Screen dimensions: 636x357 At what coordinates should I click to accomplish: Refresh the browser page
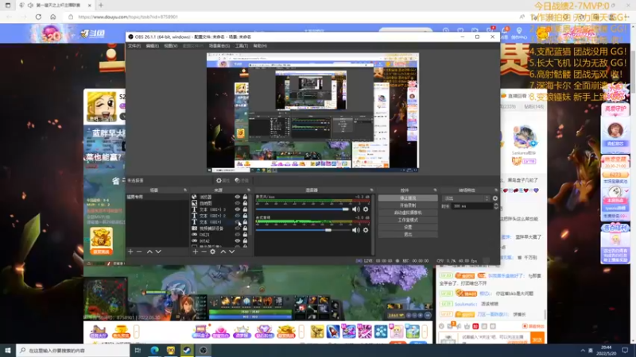[x=38, y=17]
